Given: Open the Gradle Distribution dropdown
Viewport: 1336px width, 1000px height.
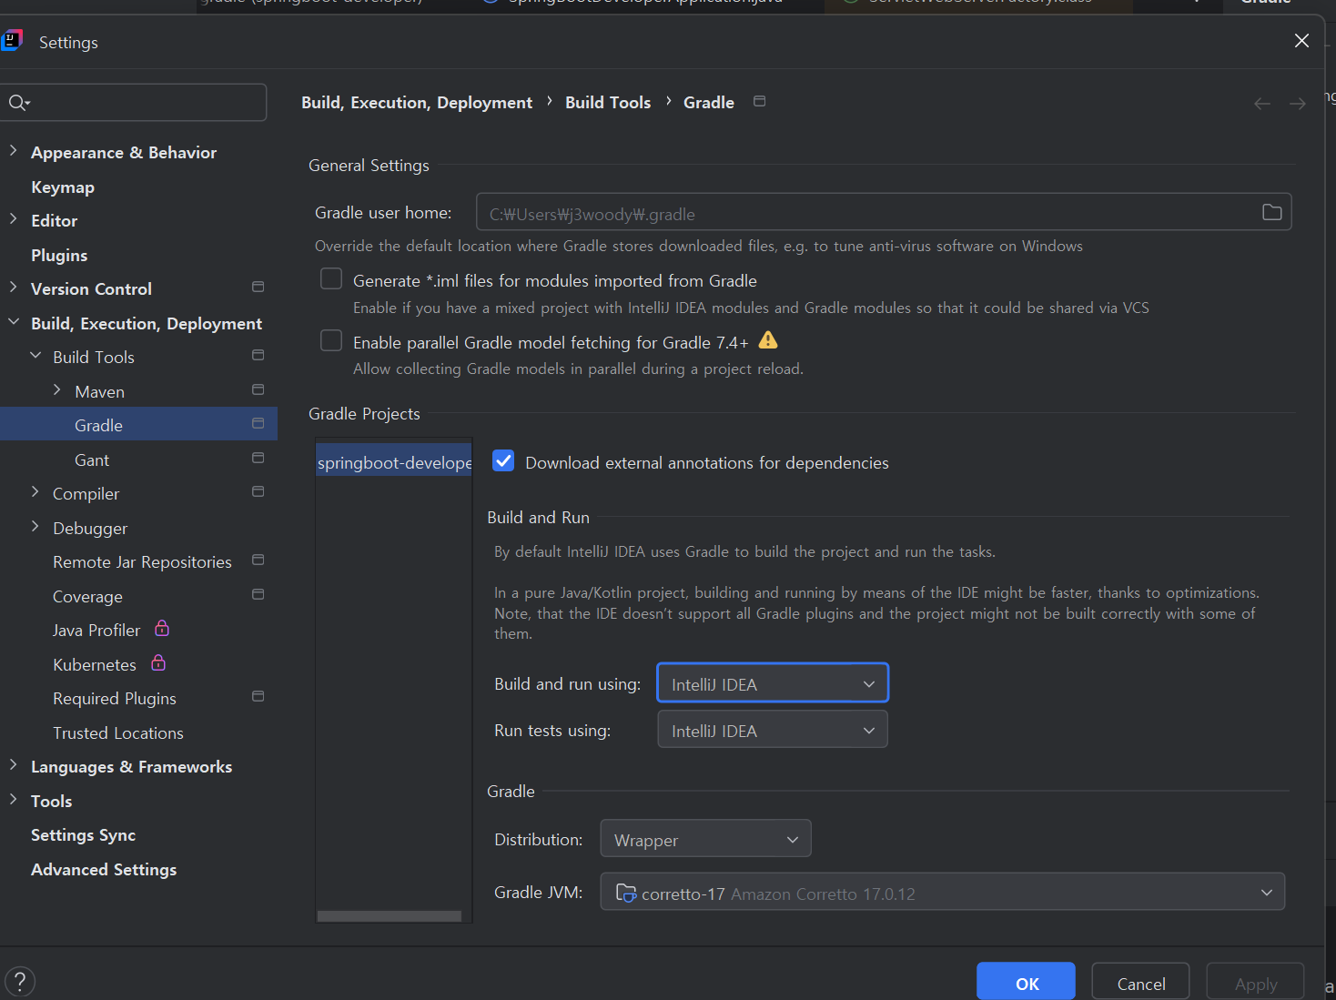Looking at the screenshot, I should [705, 839].
